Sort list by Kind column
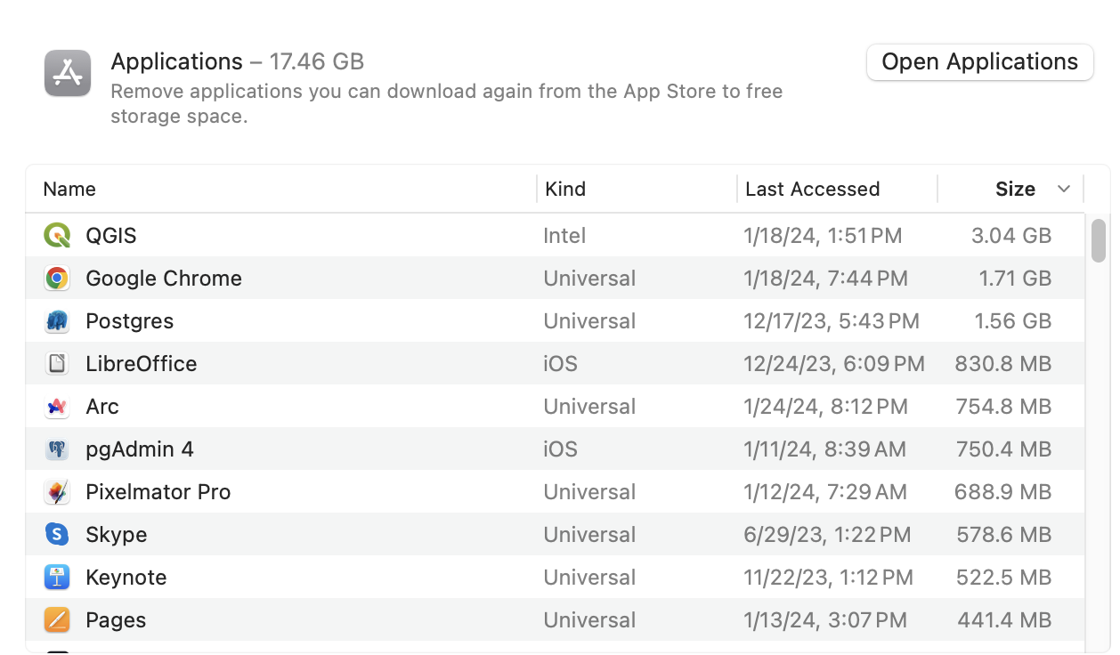 tap(565, 190)
